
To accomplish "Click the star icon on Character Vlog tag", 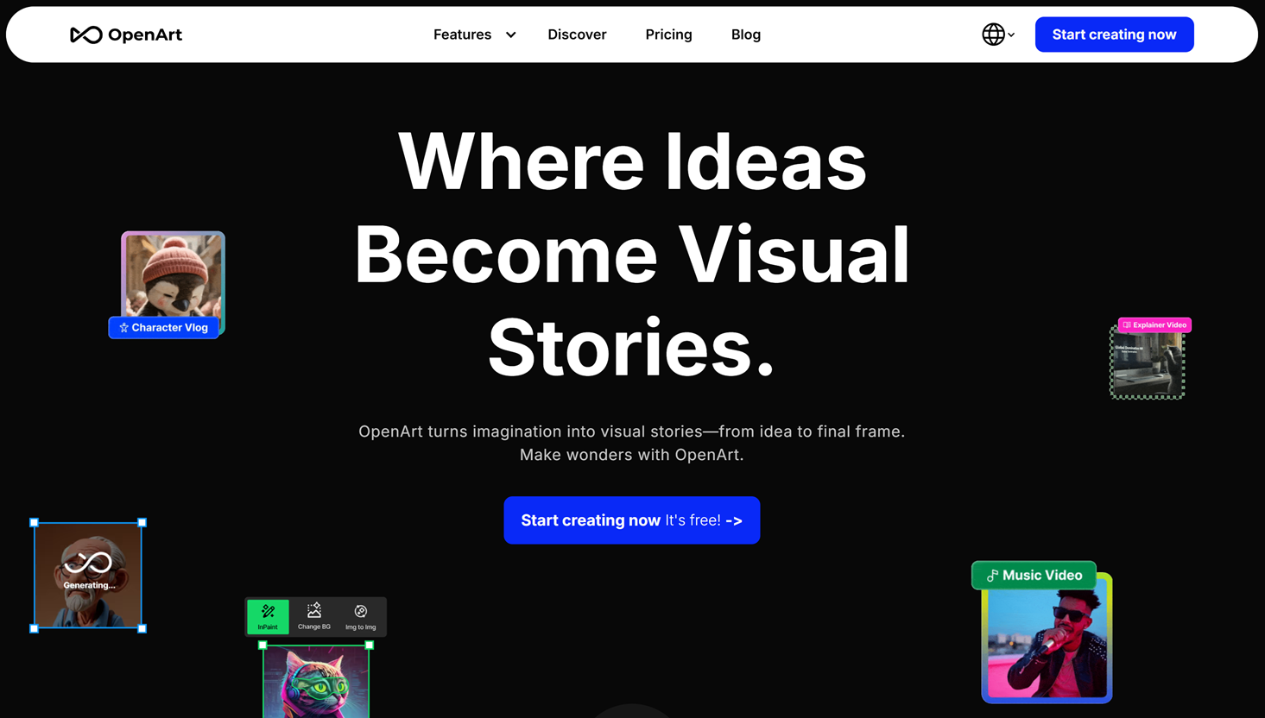I will pos(123,327).
